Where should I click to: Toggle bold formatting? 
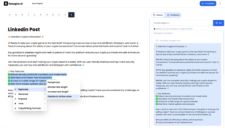[22, 15]
